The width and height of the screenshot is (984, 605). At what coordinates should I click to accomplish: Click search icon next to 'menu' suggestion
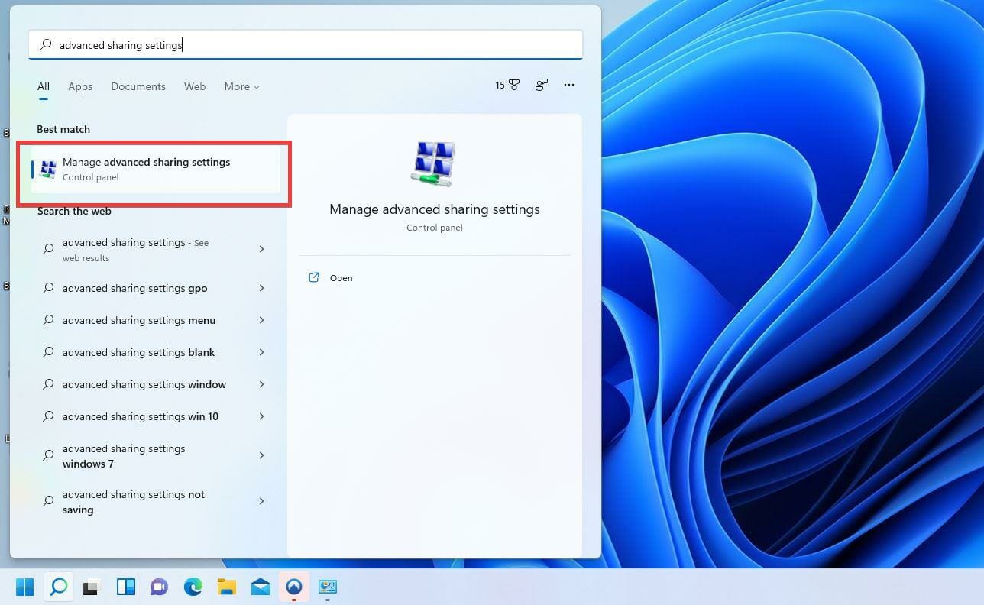click(48, 320)
